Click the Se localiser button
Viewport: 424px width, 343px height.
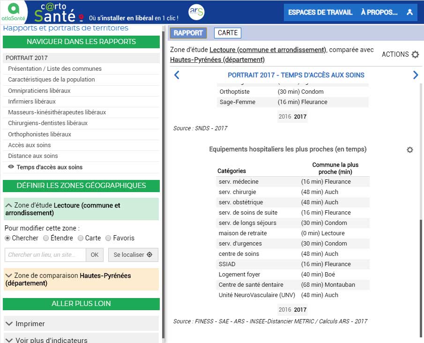(133, 255)
